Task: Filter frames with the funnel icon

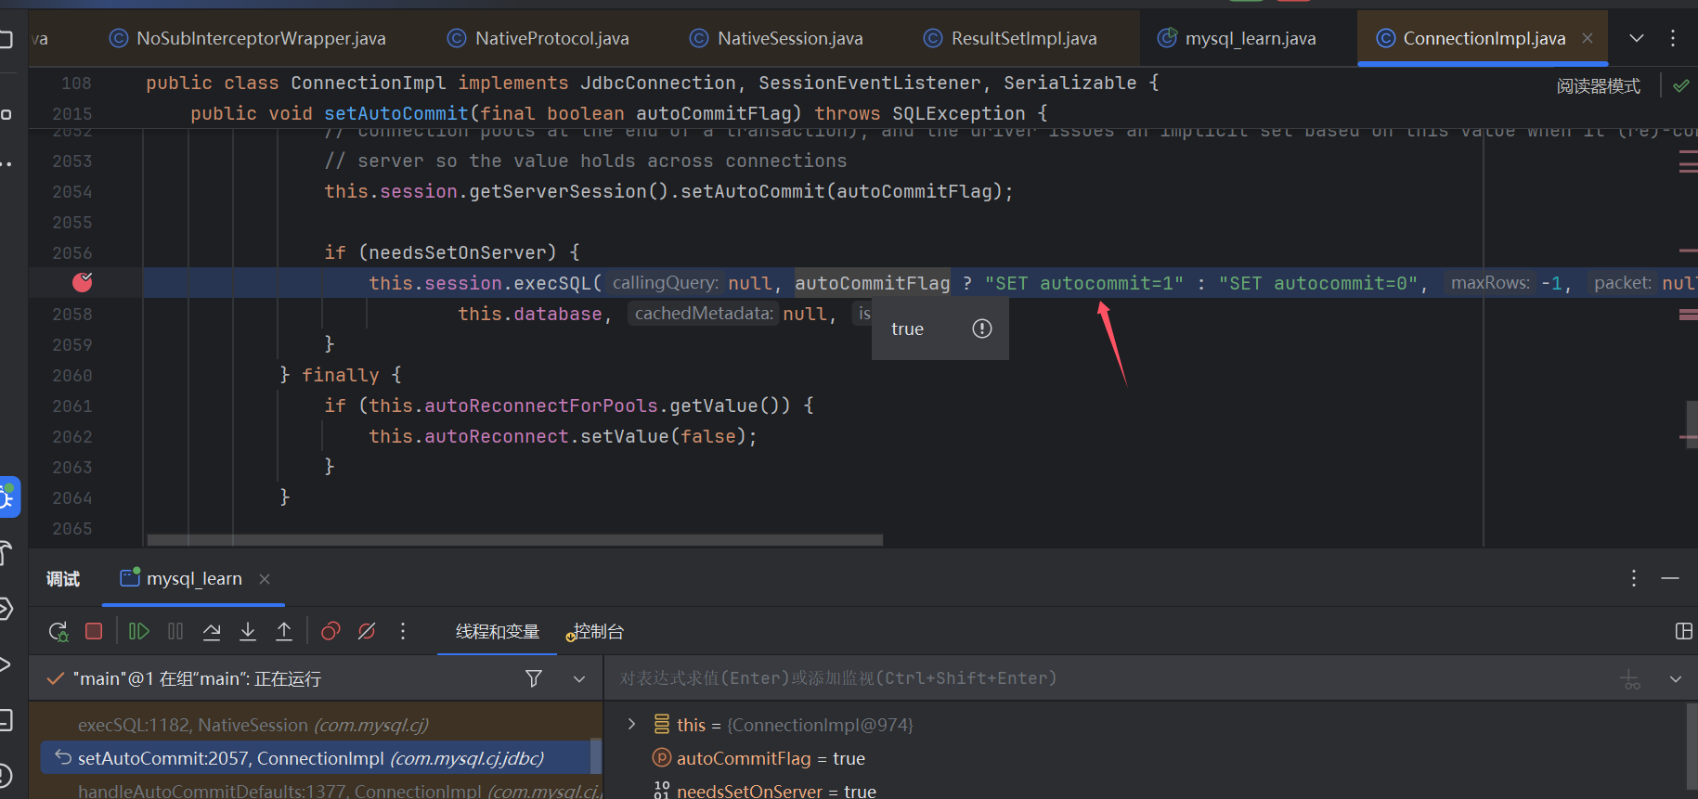Action: click(534, 678)
